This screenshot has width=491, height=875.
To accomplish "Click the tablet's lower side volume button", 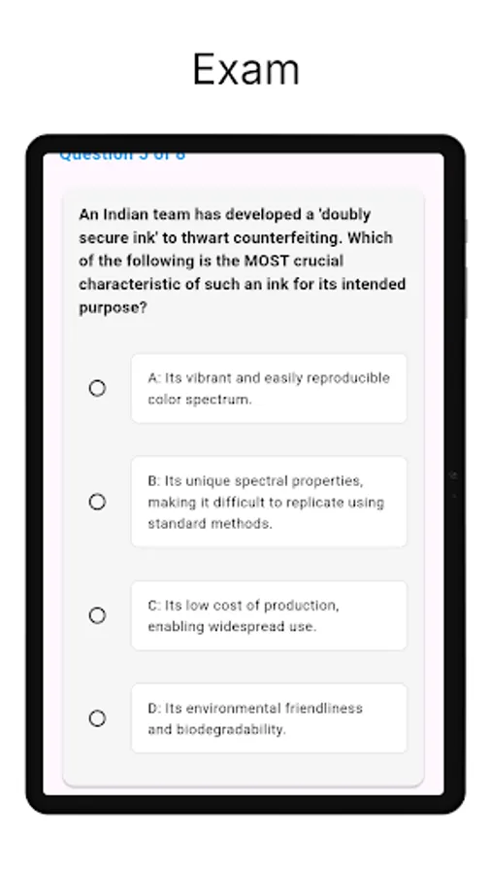I will 466,293.
